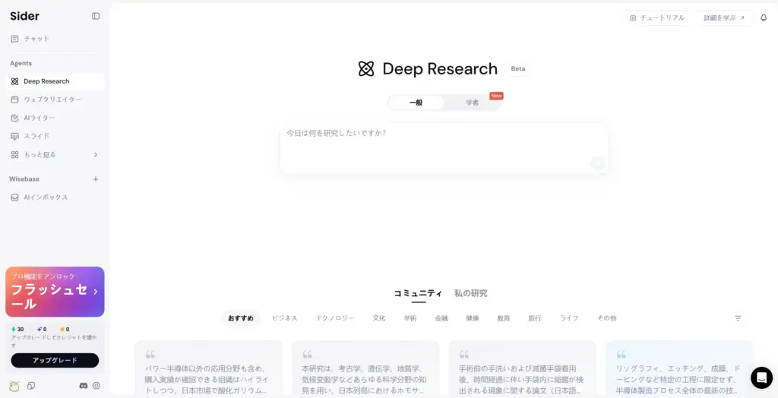Add new Wisebase with plus icon
This screenshot has width=778, height=398.
tap(96, 179)
